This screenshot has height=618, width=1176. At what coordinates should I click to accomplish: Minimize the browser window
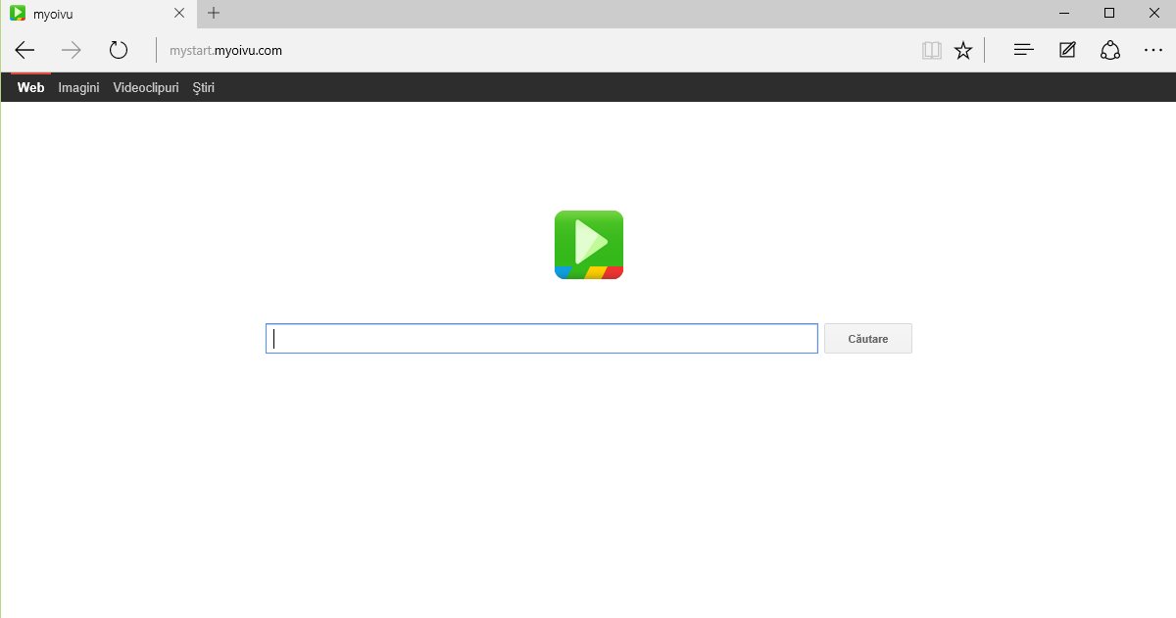click(1064, 13)
